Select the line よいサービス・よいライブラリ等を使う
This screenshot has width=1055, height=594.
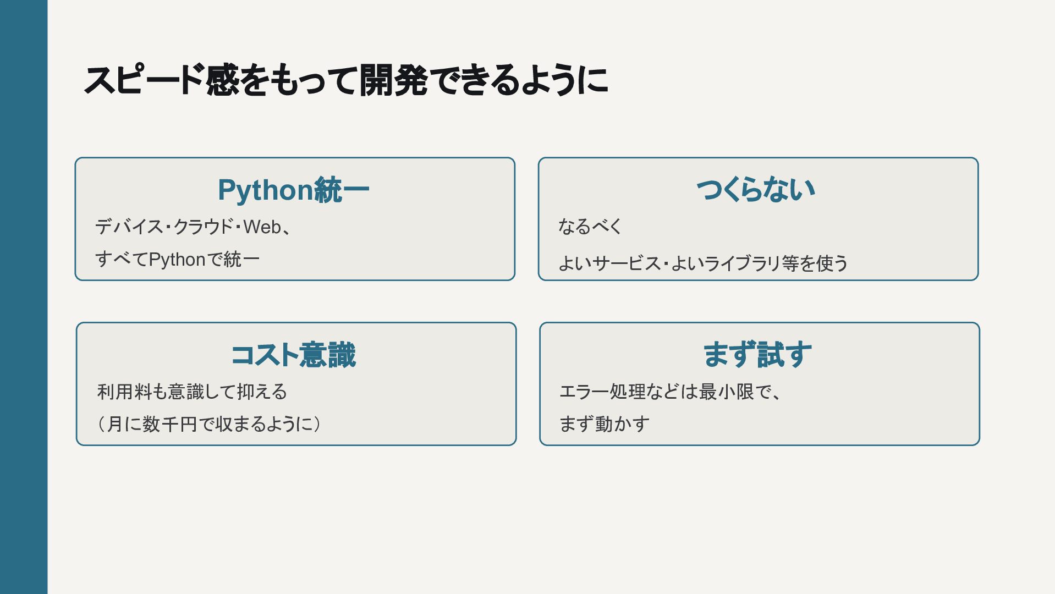coord(703,263)
